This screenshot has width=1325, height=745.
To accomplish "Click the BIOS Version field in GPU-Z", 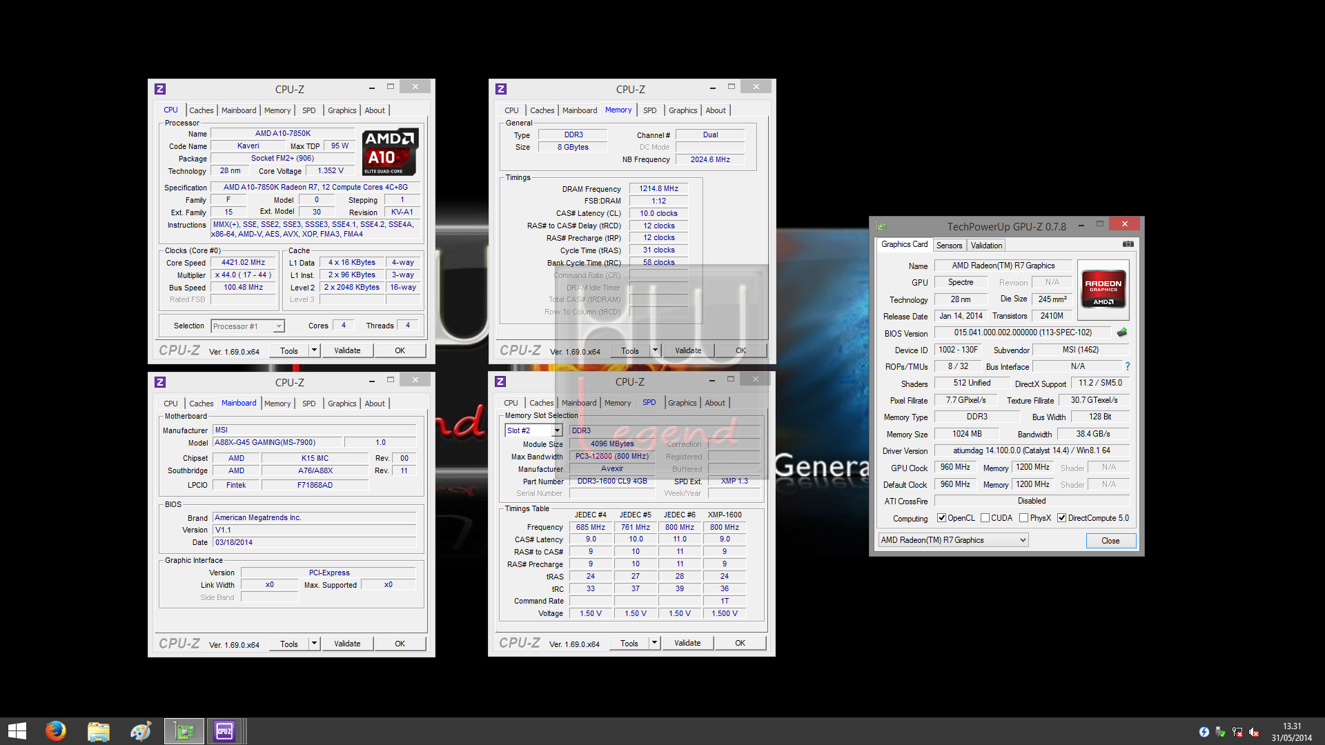I will [x=1023, y=332].
